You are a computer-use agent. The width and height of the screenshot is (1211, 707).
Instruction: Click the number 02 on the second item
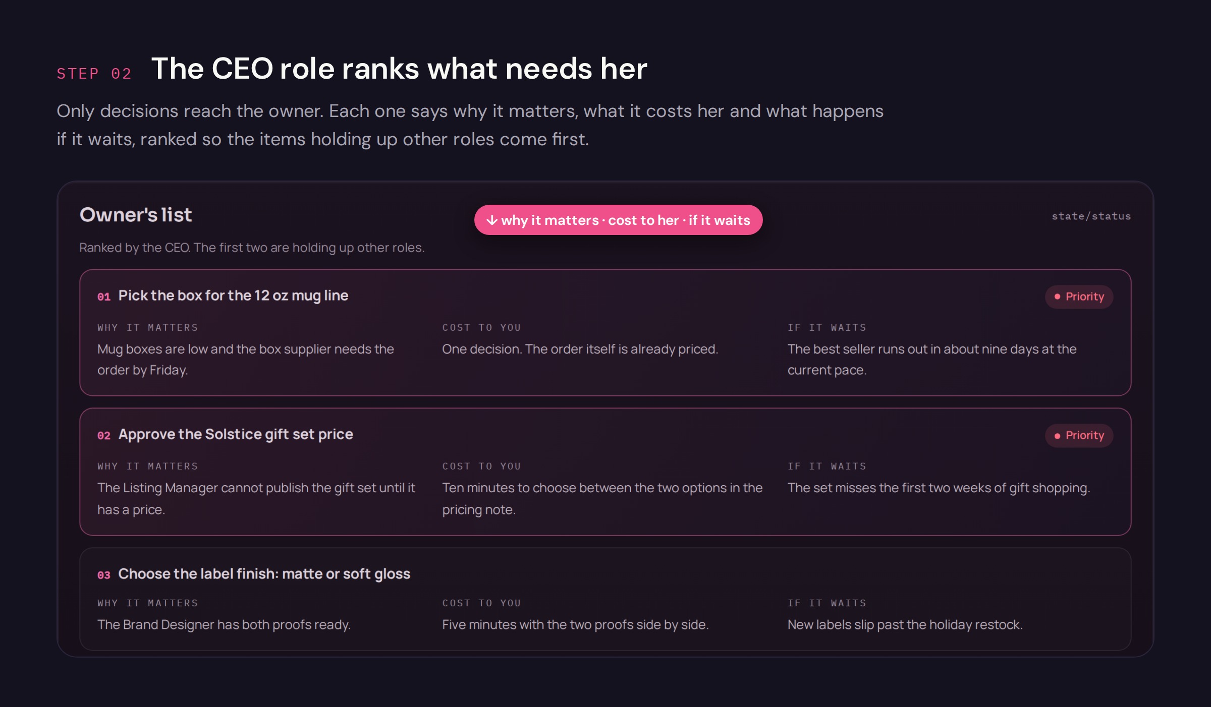(x=104, y=435)
